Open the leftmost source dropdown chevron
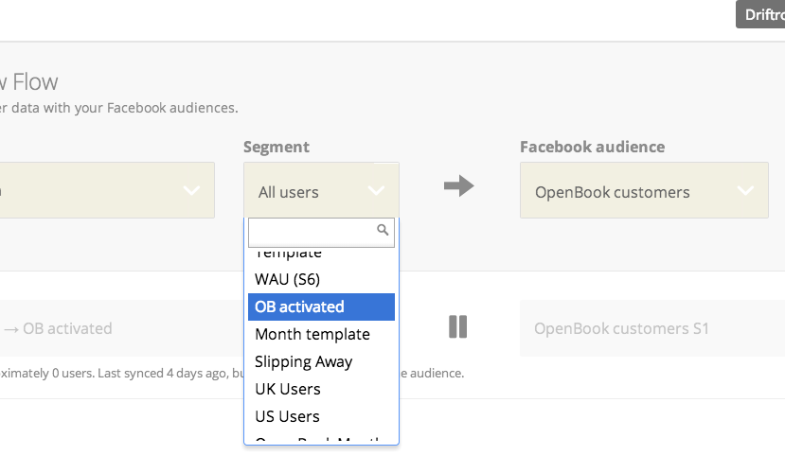 coord(191,190)
